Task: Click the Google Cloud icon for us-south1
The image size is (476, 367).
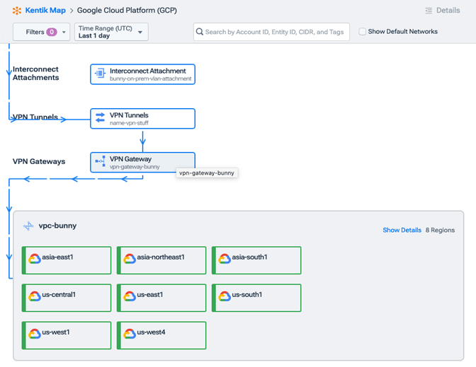Action: click(x=224, y=297)
